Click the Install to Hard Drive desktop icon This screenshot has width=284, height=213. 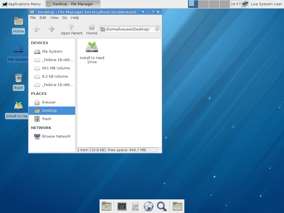point(17,110)
